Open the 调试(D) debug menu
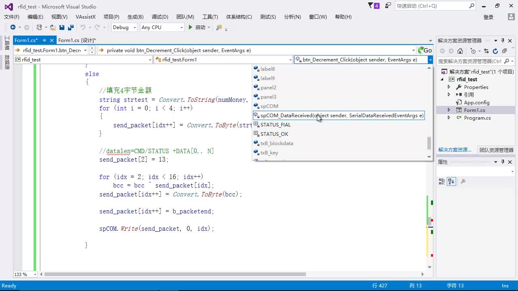Viewport: 518px width, 291px height. [160, 17]
